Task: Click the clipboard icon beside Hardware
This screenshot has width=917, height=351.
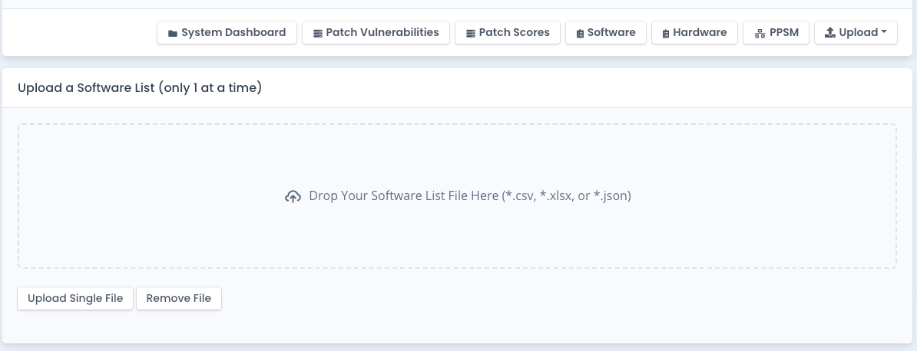Action: point(666,33)
